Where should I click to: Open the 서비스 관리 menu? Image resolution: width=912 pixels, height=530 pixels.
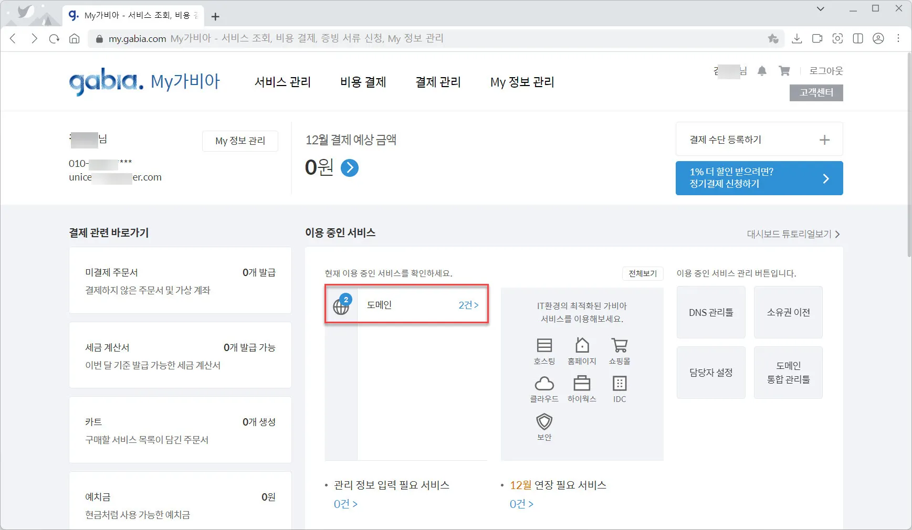(x=282, y=82)
